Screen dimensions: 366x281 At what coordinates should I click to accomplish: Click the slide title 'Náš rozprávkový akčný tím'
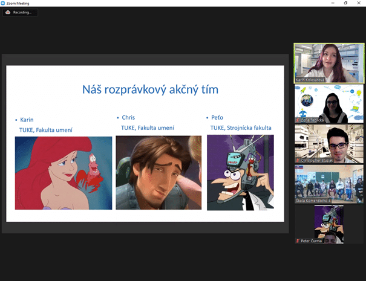coord(150,89)
